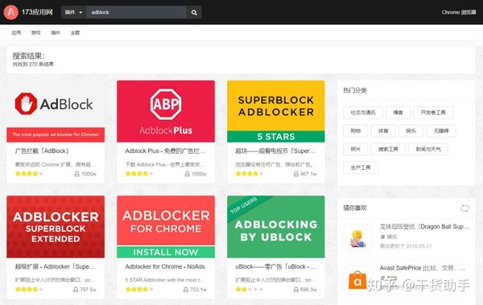Screen dimensions: 483x305
Task: Select the 搜索工具 category tag
Action: pyautogui.click(x=388, y=149)
